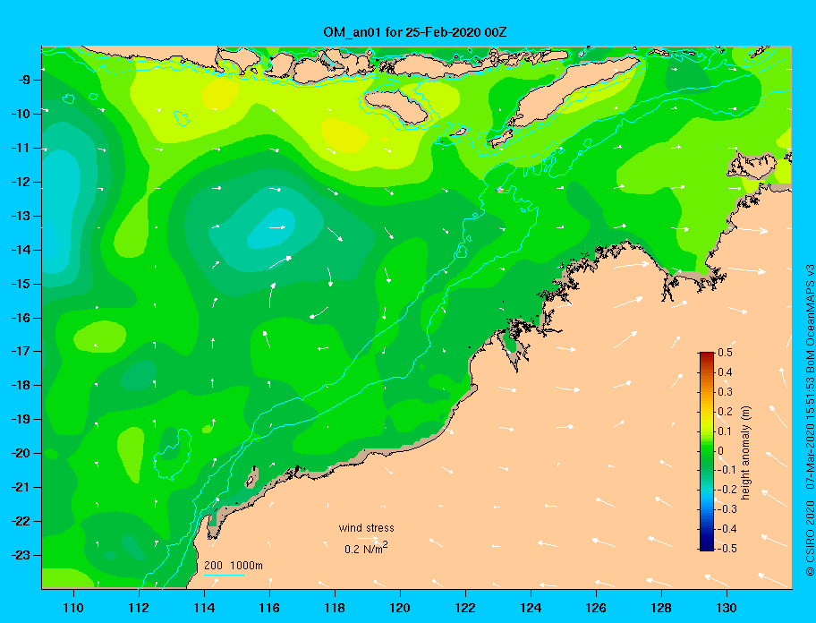The image size is (816, 623).
Task: Click the "0.2 N/m²" wind stress value
Action: pyautogui.click(x=366, y=548)
